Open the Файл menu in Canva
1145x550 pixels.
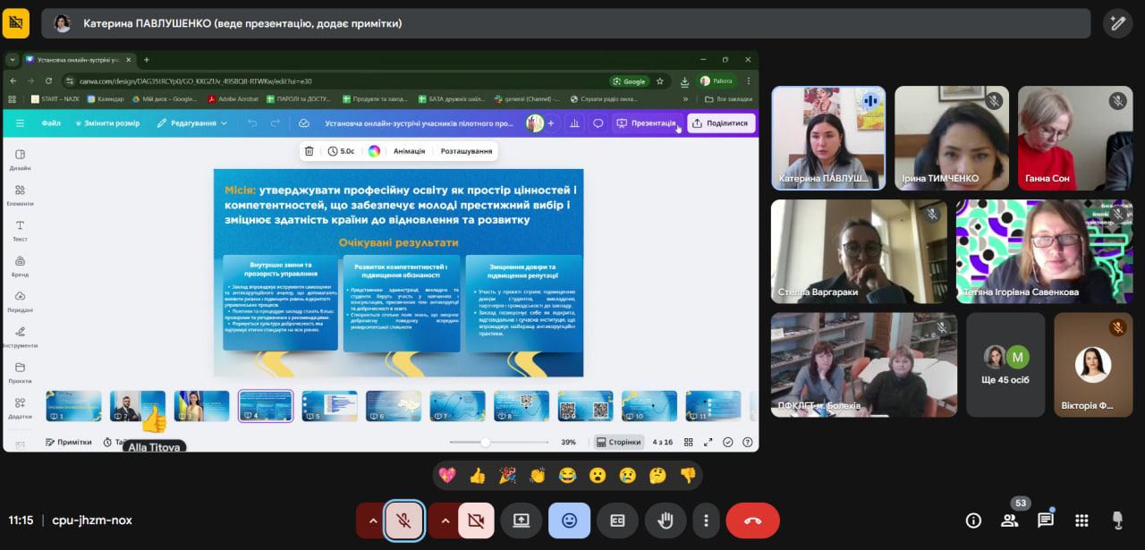pos(51,123)
